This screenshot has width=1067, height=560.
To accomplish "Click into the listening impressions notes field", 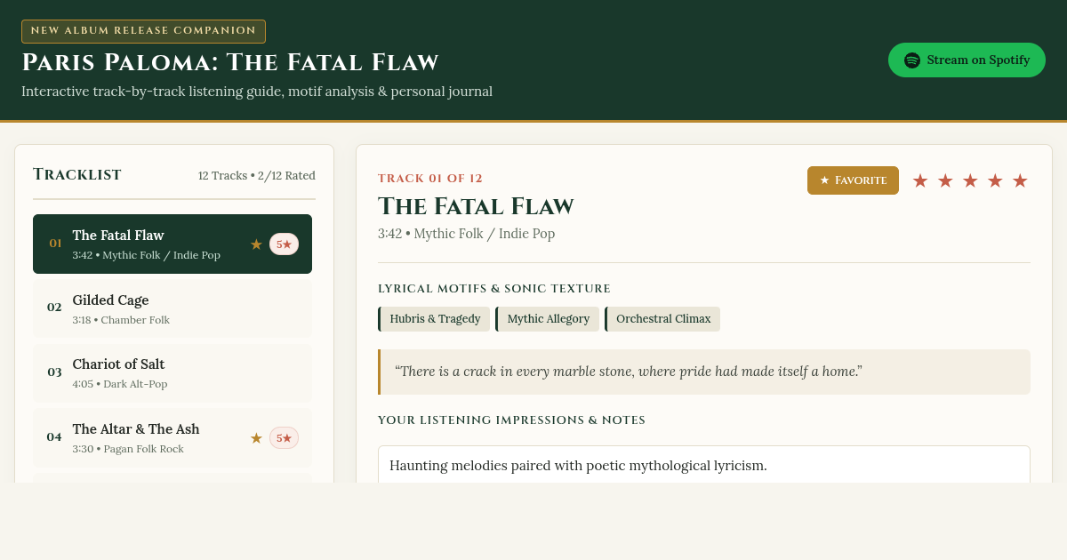I will 704,465.
